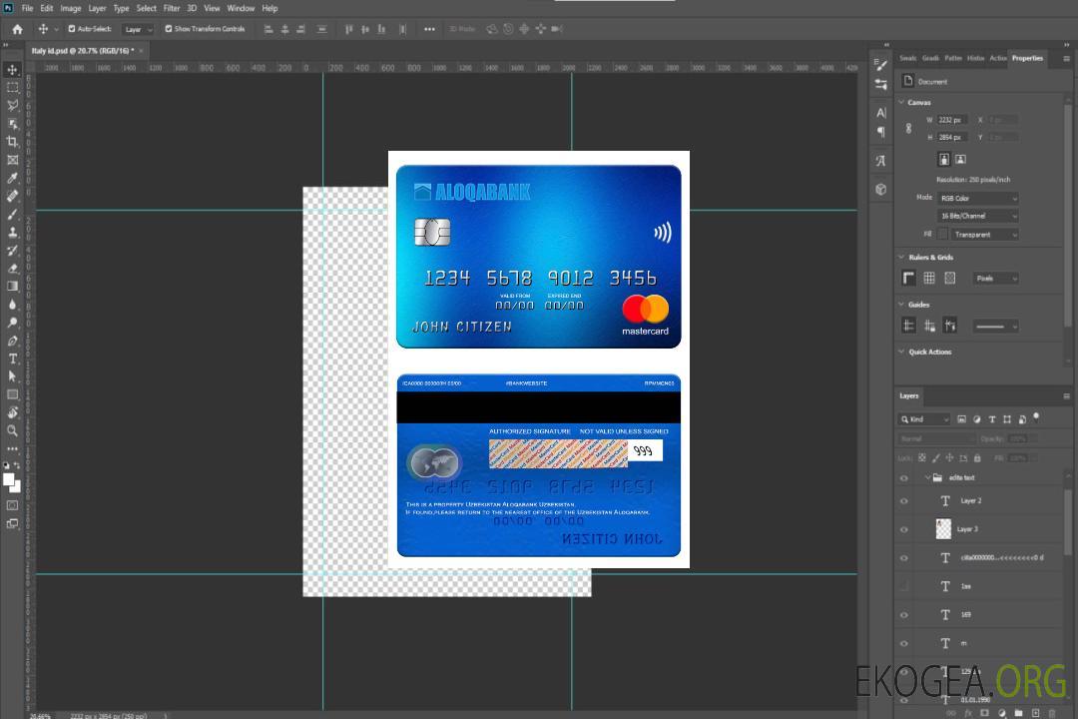1078x719 pixels.
Task: Hide Layer 2 visibility eye
Action: (904, 501)
